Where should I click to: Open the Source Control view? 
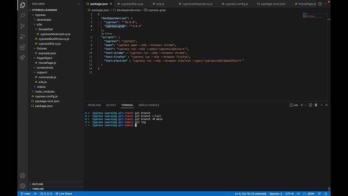(22, 26)
